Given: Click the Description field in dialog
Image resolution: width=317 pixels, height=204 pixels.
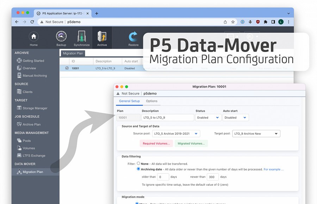Looking at the screenshot, I should click(168, 117).
